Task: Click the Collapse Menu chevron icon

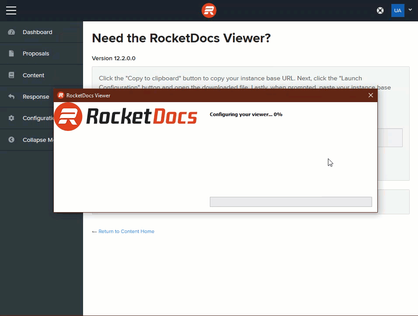Action: pos(11,140)
